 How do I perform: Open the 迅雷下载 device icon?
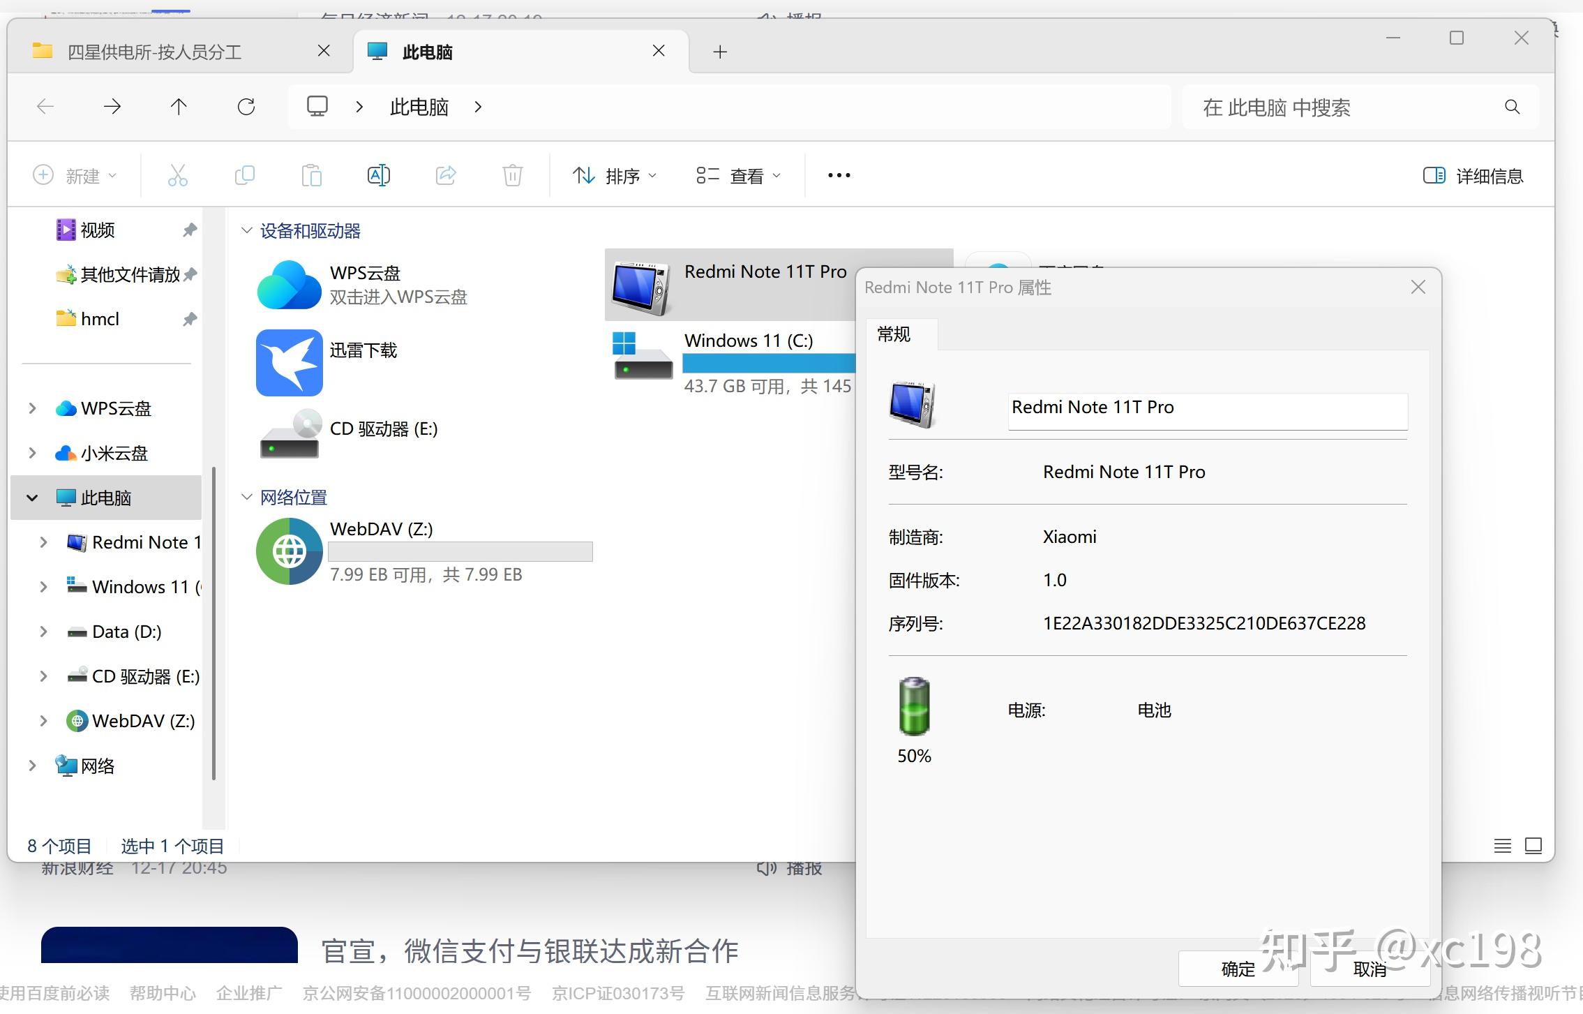289,363
